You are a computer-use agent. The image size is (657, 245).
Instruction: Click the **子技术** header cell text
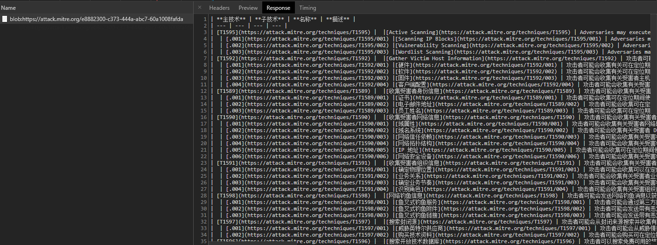270,19
